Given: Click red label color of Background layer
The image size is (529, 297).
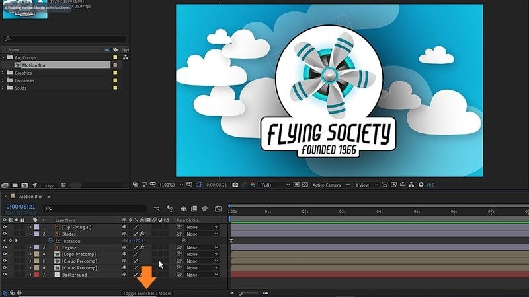Looking at the screenshot, I should pyautogui.click(x=36, y=275).
